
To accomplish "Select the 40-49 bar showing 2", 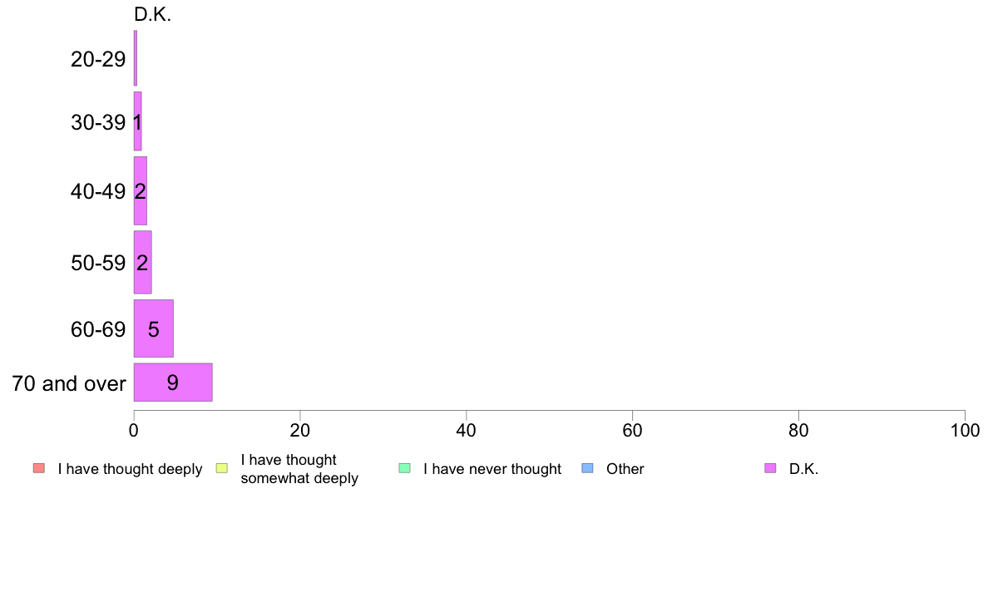I will coord(140,190).
